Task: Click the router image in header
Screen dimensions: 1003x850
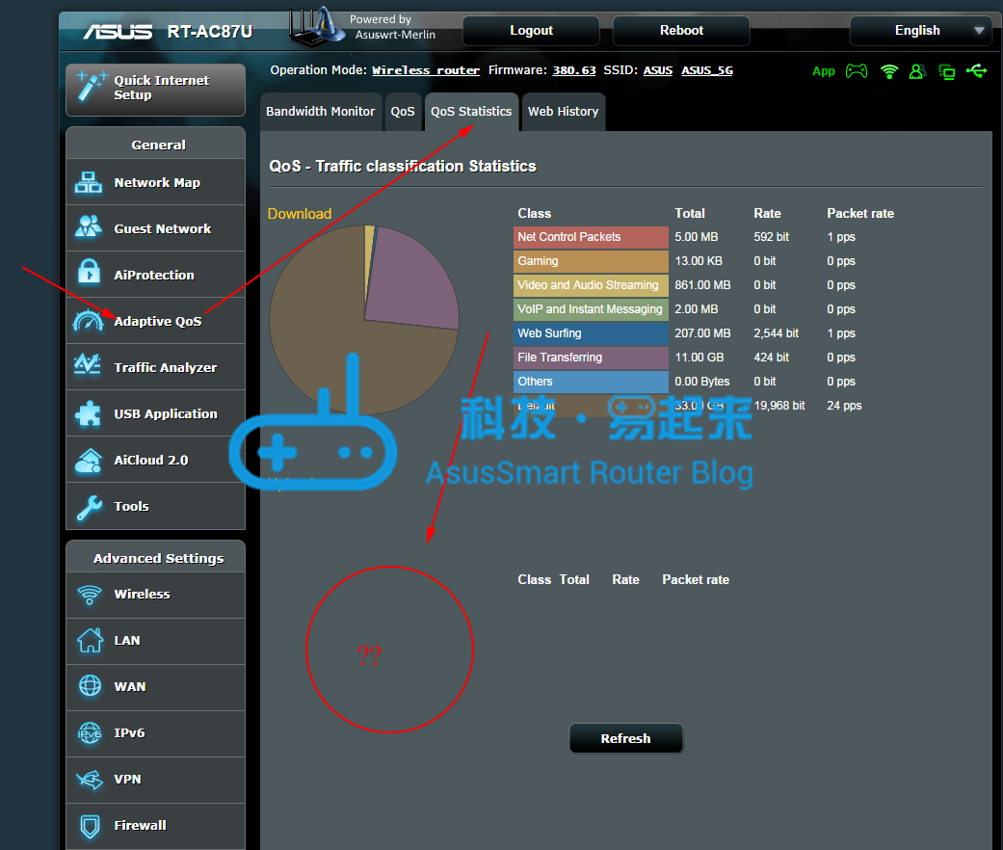Action: [316, 27]
